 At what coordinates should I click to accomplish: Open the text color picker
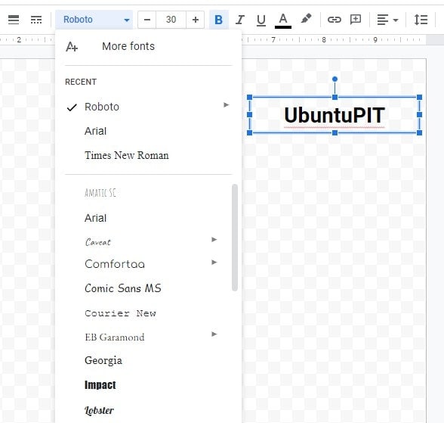tap(283, 20)
